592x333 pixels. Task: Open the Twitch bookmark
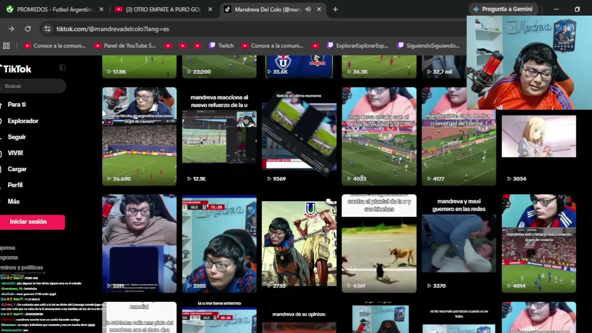point(221,46)
